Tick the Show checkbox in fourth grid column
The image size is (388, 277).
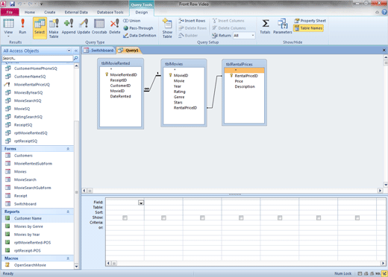pyautogui.click(x=241, y=217)
